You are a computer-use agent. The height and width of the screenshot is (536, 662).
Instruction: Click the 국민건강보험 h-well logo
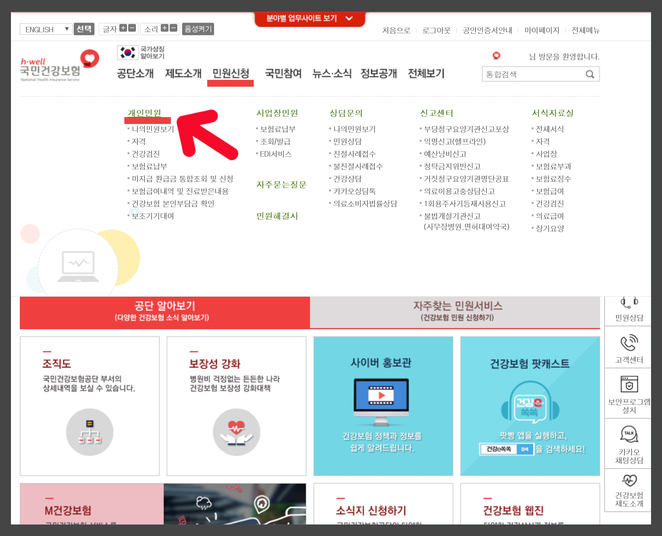(x=60, y=66)
